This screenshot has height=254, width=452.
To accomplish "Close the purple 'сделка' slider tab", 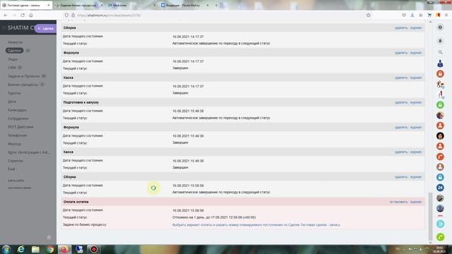I will pos(40,28).
